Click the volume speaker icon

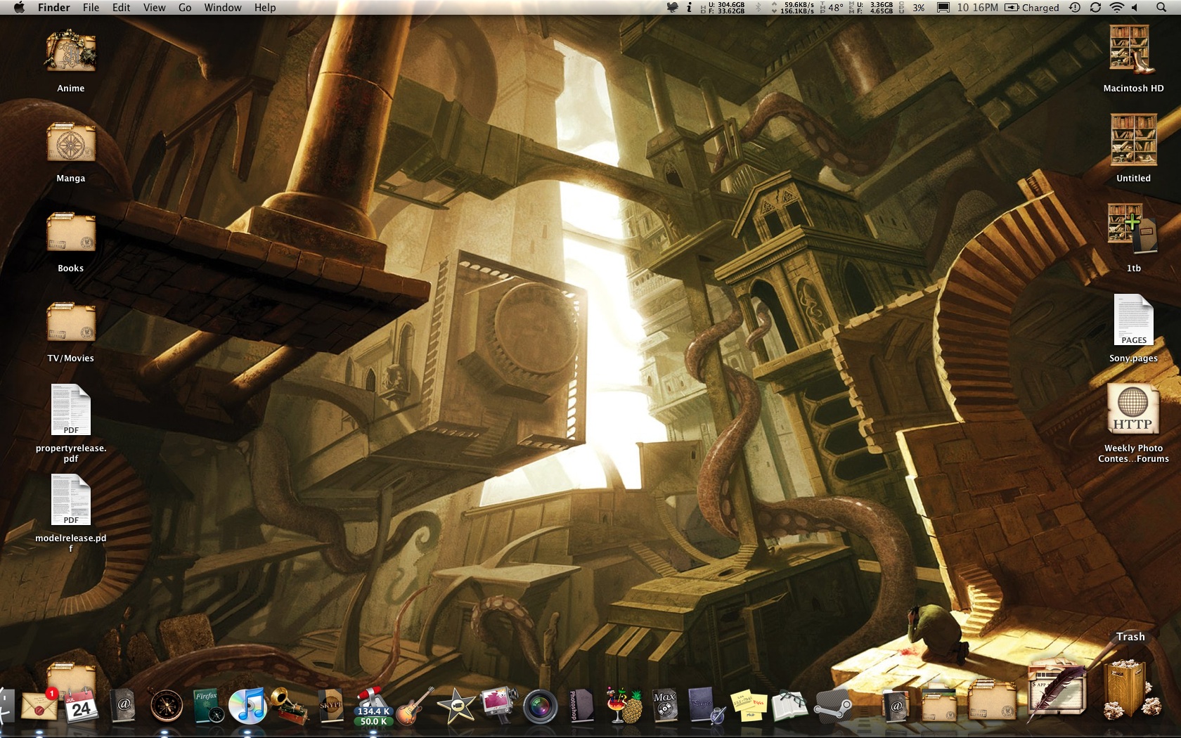point(1135,8)
